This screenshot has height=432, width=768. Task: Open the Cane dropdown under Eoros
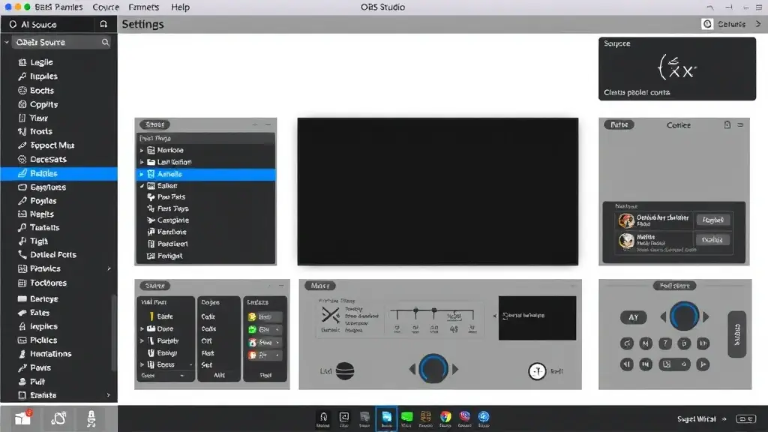coord(162,376)
